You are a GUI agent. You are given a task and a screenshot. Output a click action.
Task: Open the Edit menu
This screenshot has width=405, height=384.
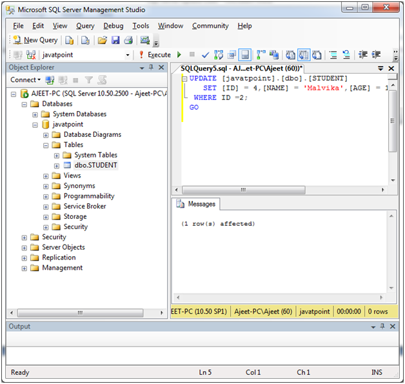point(38,26)
